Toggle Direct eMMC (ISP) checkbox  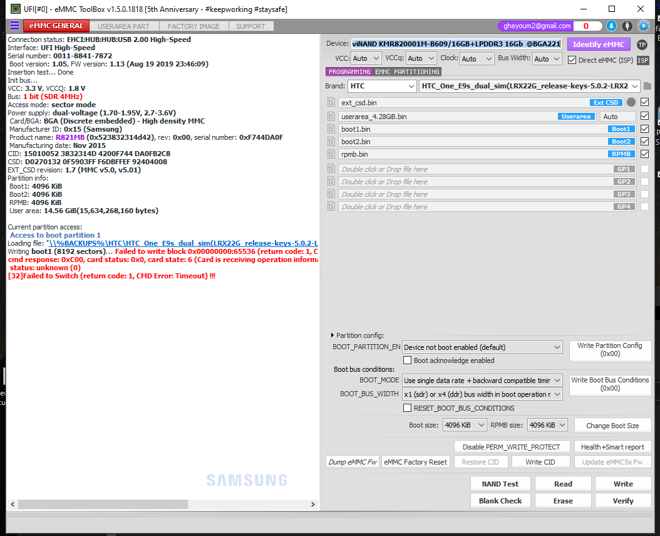572,60
